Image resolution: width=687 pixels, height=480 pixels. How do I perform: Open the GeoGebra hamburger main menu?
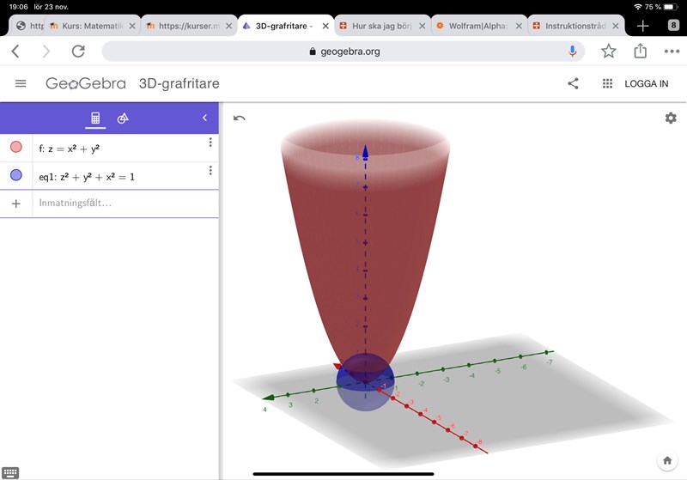coord(21,83)
